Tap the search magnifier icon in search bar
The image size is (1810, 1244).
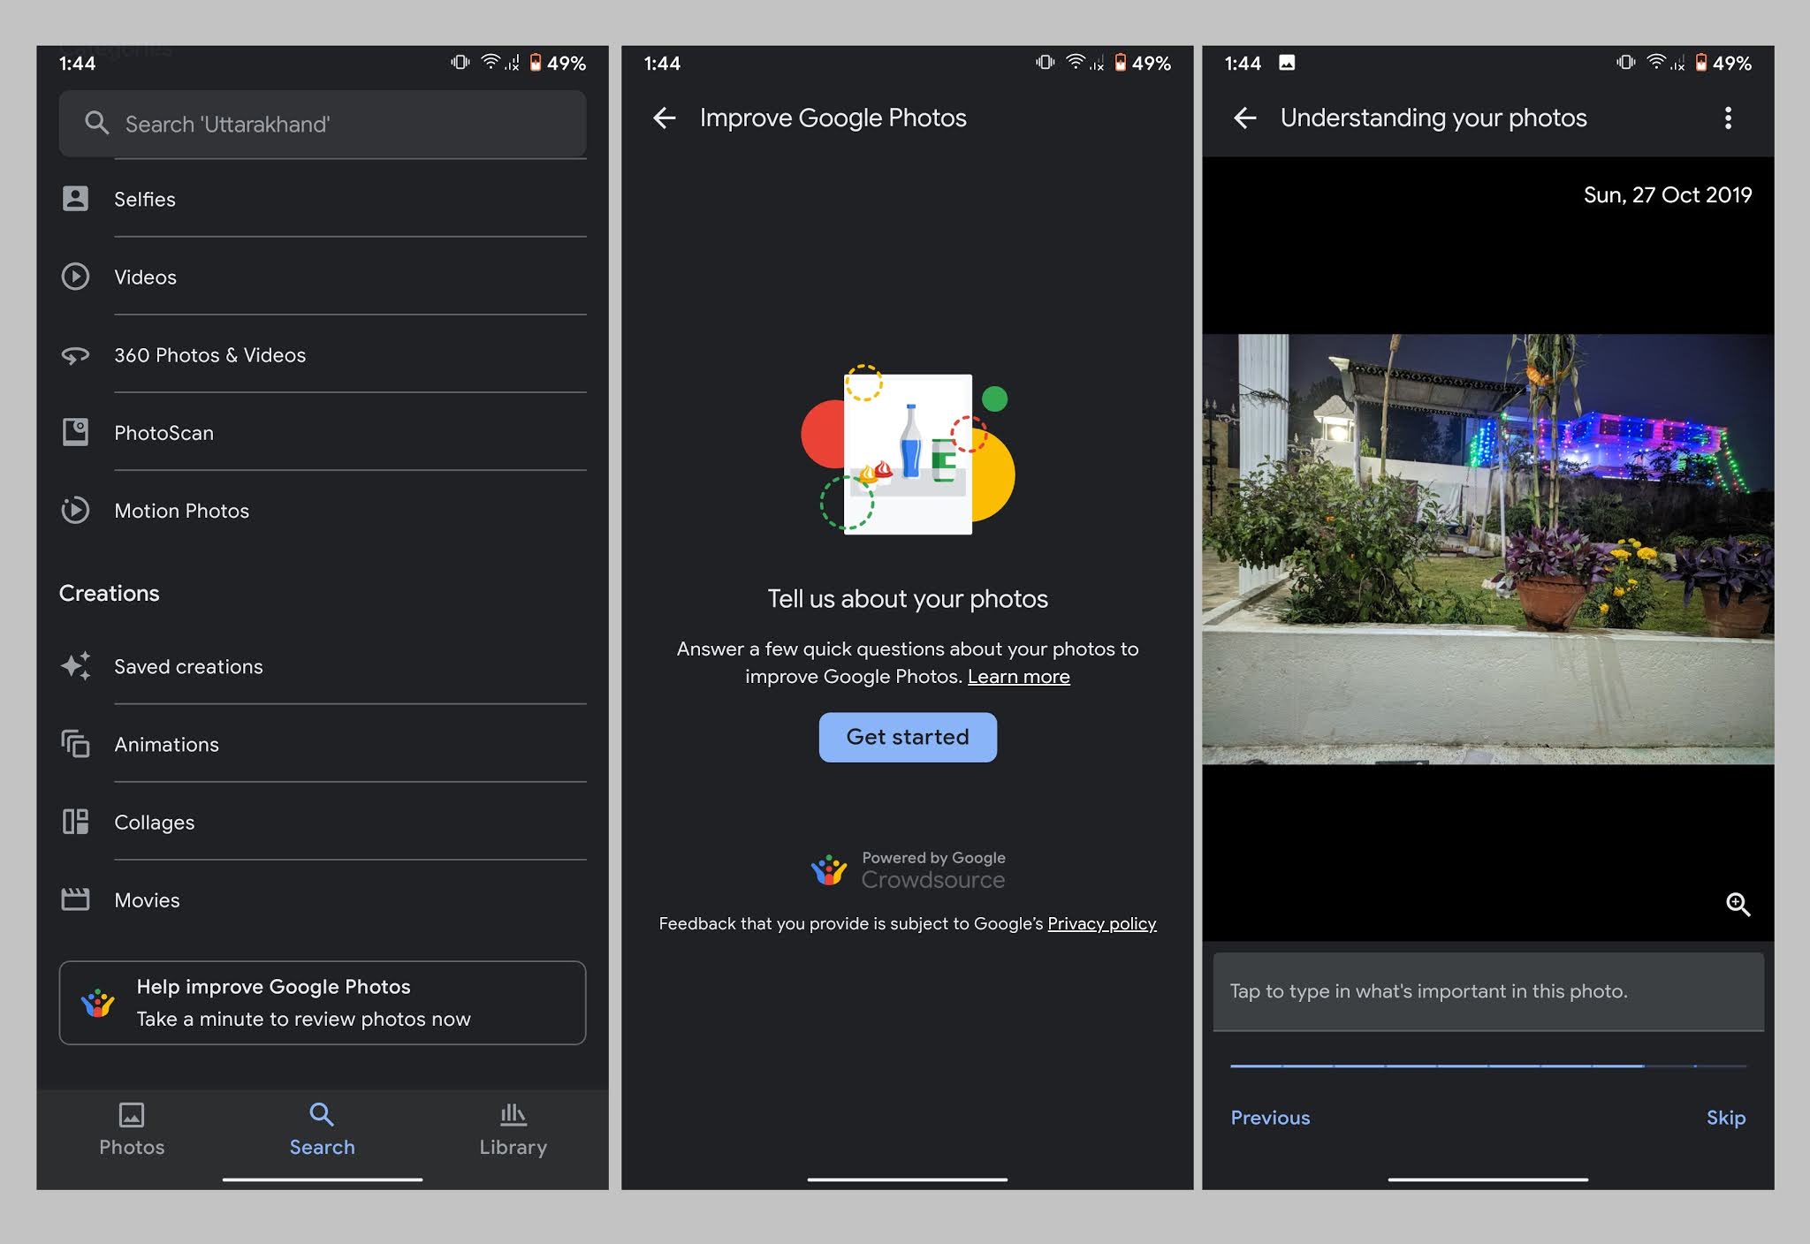tap(96, 123)
